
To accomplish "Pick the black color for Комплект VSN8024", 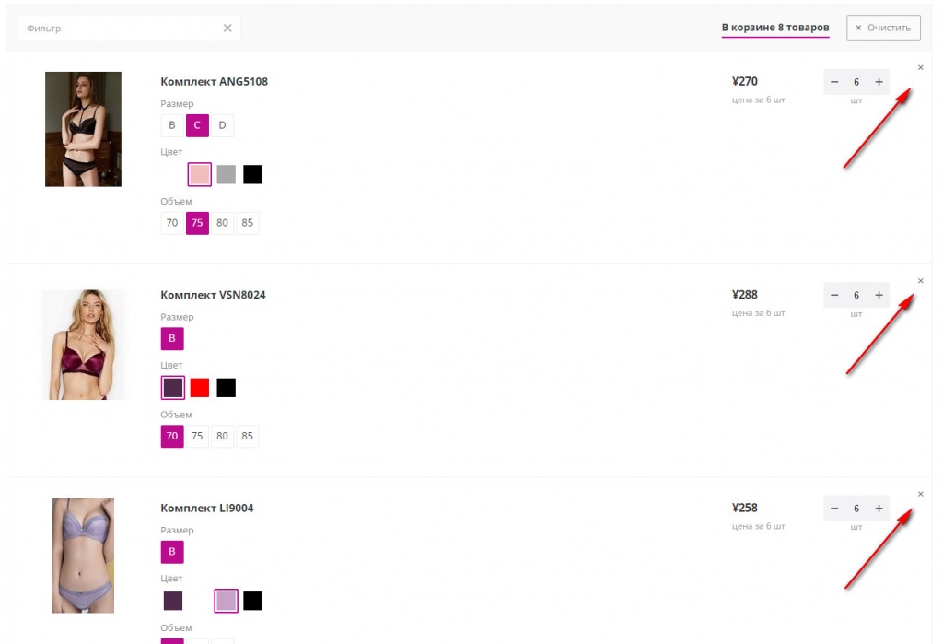I will (x=227, y=388).
